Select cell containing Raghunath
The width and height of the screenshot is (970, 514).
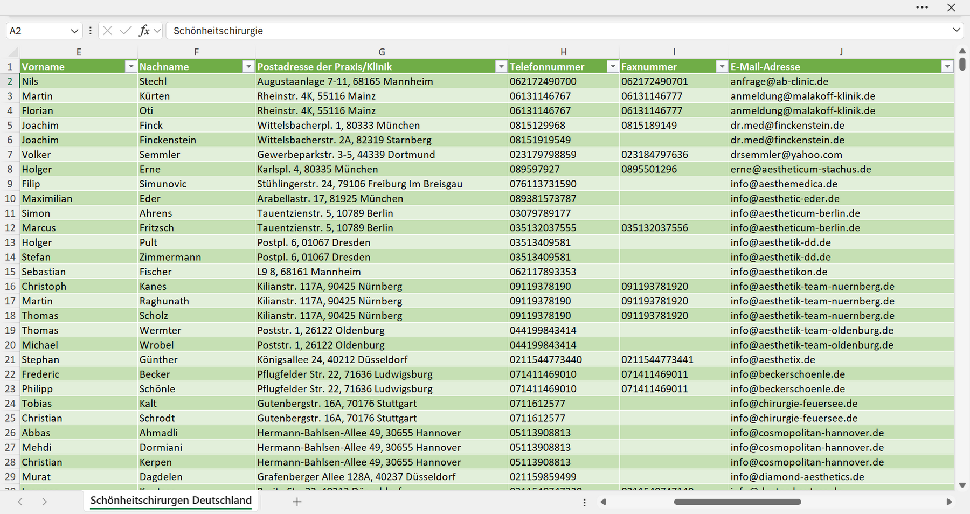click(x=196, y=301)
